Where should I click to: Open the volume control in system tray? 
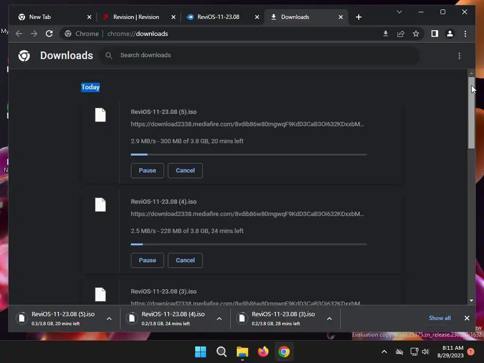pyautogui.click(x=425, y=352)
